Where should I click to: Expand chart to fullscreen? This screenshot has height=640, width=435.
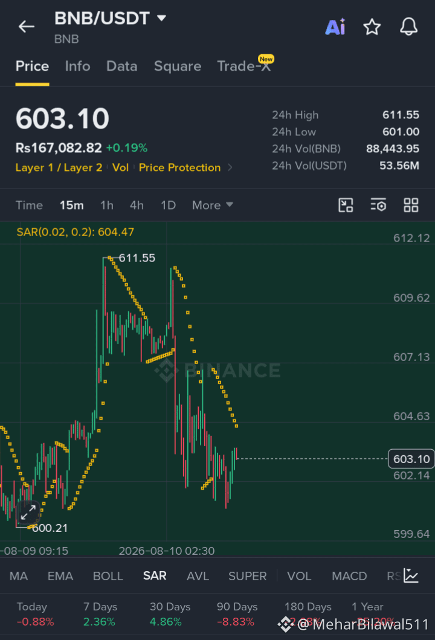28,512
